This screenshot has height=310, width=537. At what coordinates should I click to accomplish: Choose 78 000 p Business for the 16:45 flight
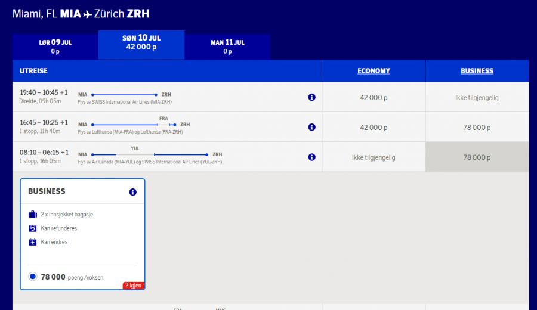(x=477, y=127)
